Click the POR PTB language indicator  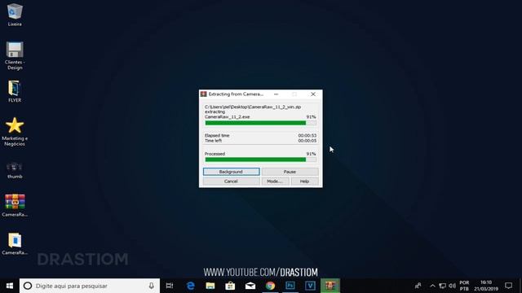click(464, 286)
